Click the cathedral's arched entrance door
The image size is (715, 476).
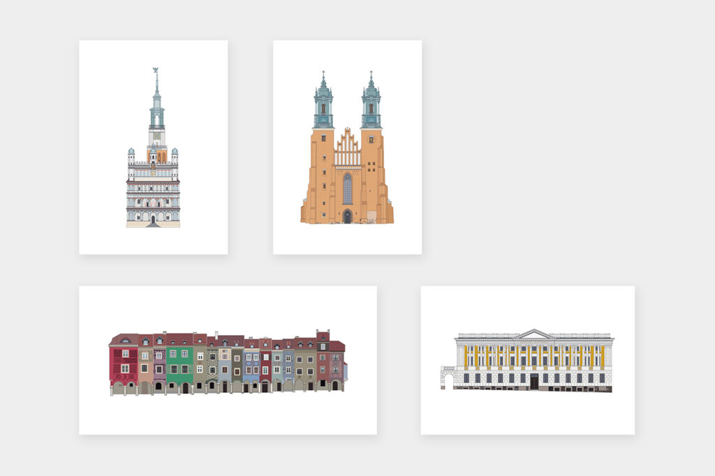click(x=347, y=217)
